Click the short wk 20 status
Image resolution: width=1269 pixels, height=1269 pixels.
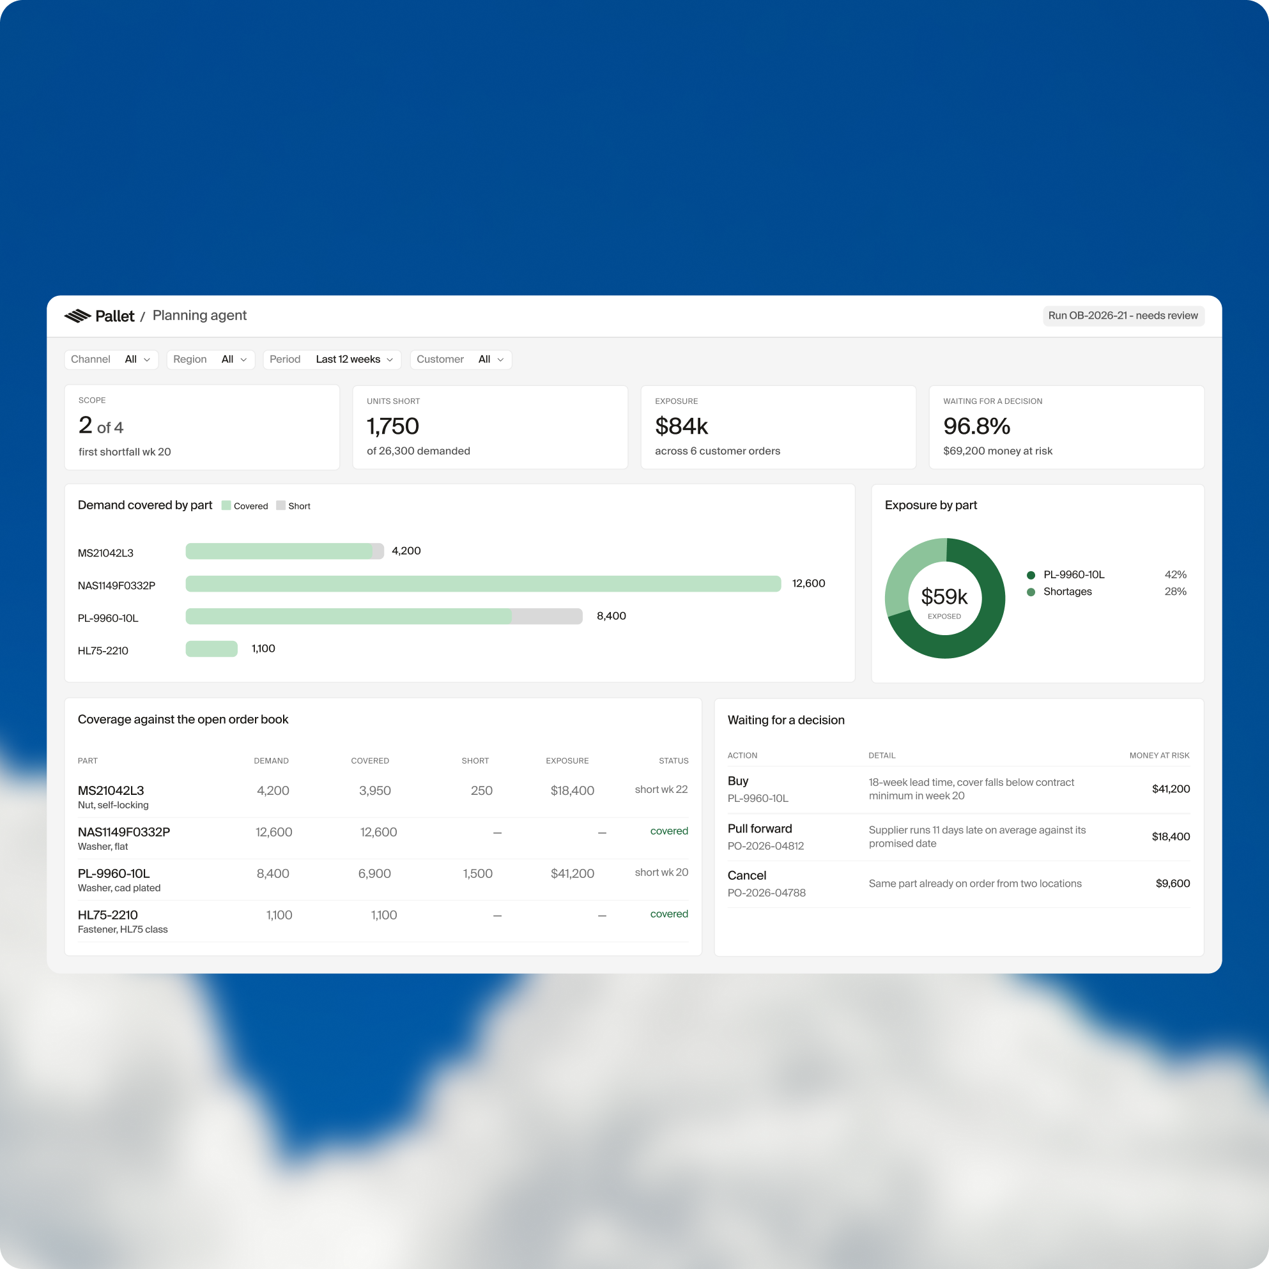[661, 872]
